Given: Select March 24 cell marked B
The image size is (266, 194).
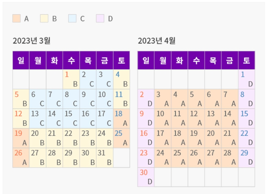Looking at the screenshot, I should [x=105, y=138].
